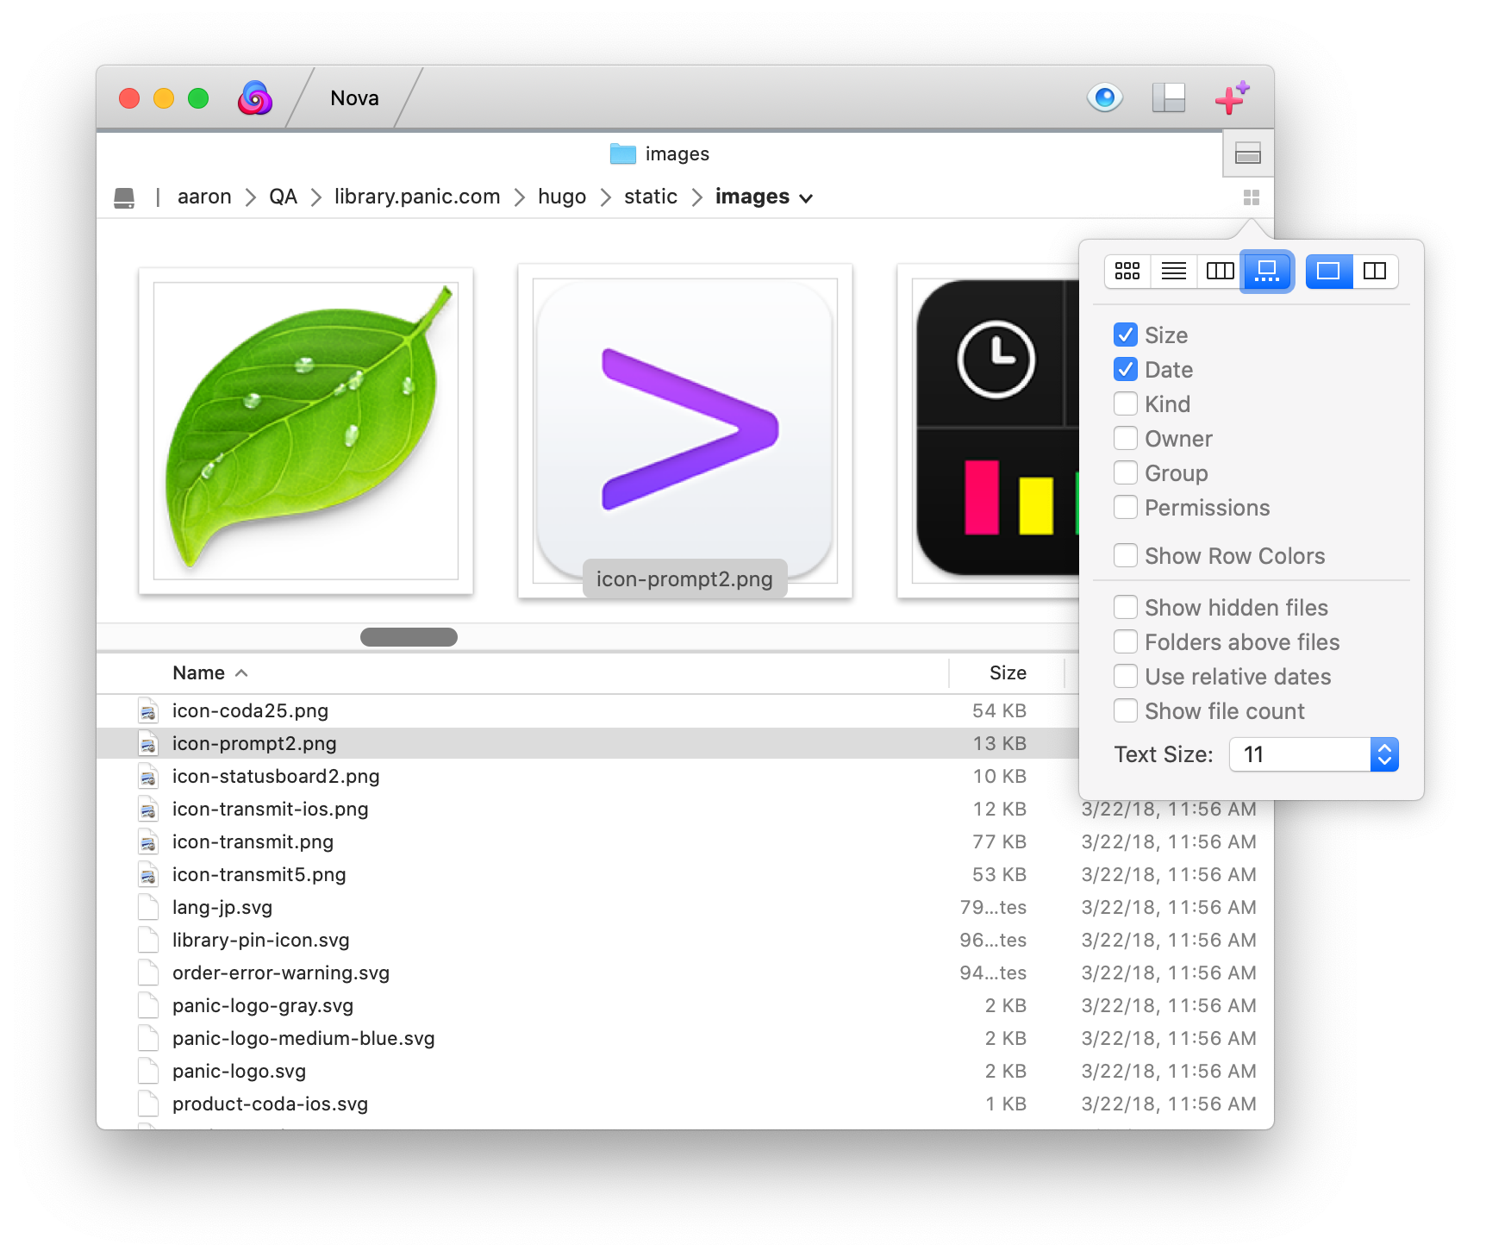
Task: Select the Nova tab
Action: coord(354,98)
